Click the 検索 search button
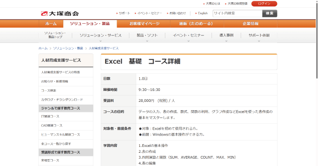 click(x=270, y=13)
